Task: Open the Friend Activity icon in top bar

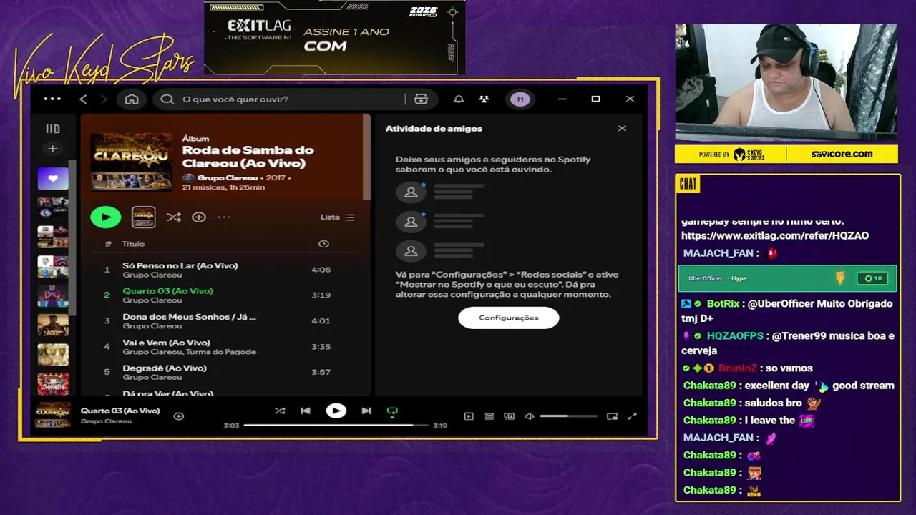Action: (484, 99)
